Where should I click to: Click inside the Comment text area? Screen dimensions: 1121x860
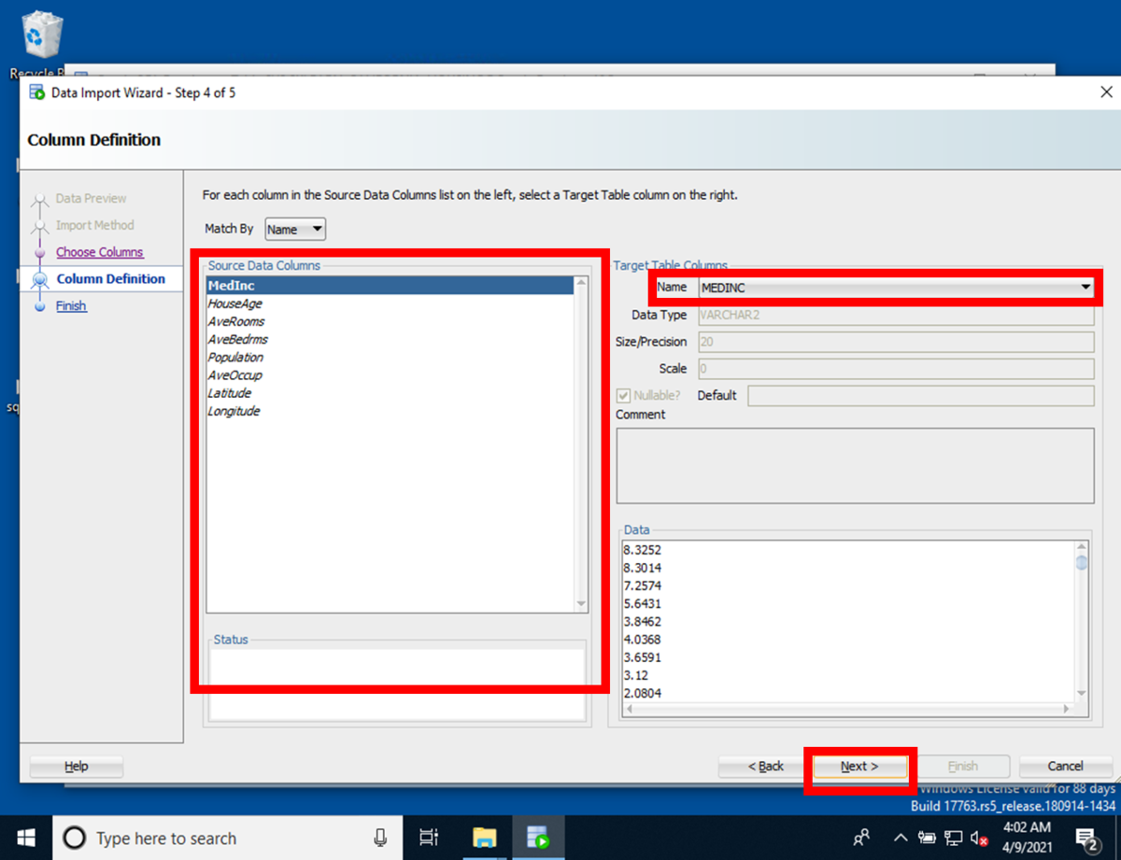(x=855, y=466)
